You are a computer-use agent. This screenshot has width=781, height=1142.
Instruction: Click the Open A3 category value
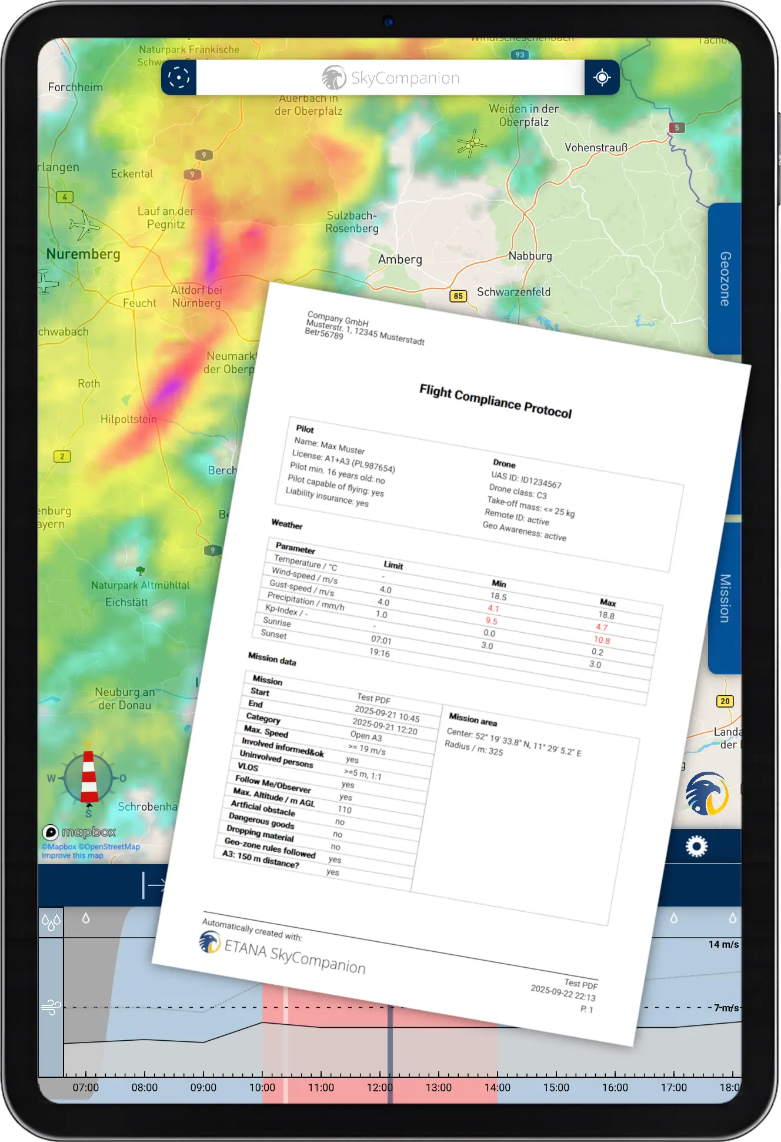[366, 736]
